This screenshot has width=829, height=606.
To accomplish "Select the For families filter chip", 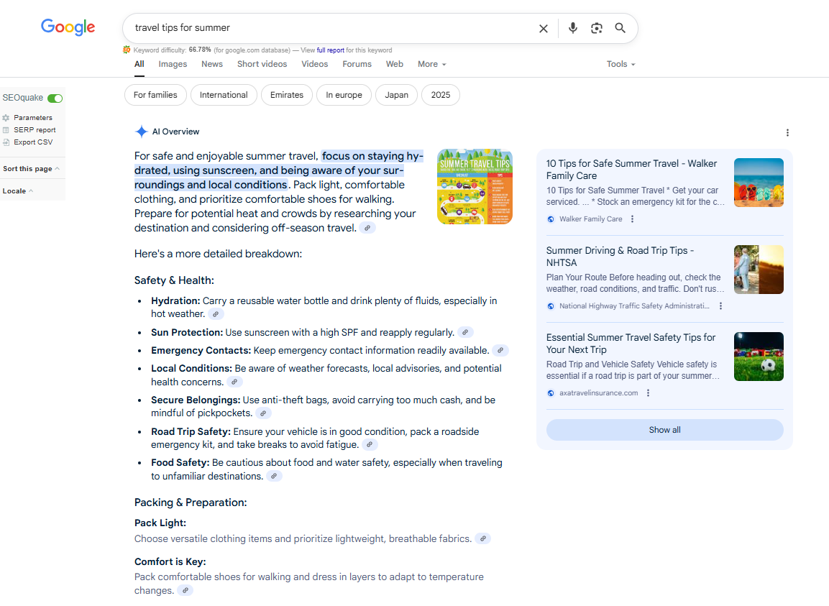I will tap(155, 95).
